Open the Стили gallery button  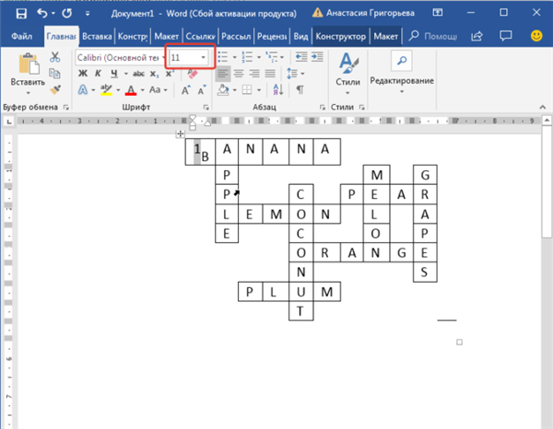347,74
